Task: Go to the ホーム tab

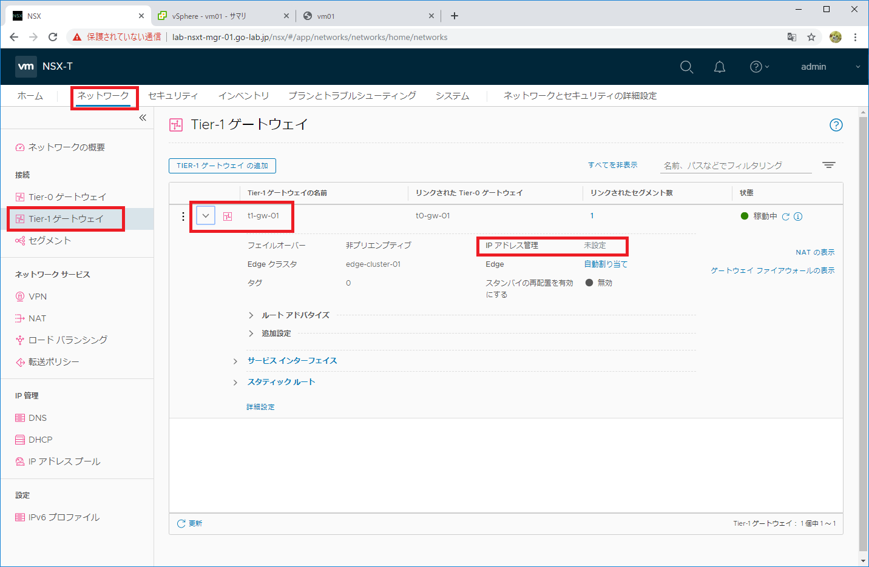Action: pos(30,96)
